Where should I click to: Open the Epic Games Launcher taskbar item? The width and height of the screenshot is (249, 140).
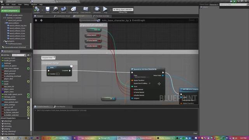pyautogui.click(x=87, y=138)
